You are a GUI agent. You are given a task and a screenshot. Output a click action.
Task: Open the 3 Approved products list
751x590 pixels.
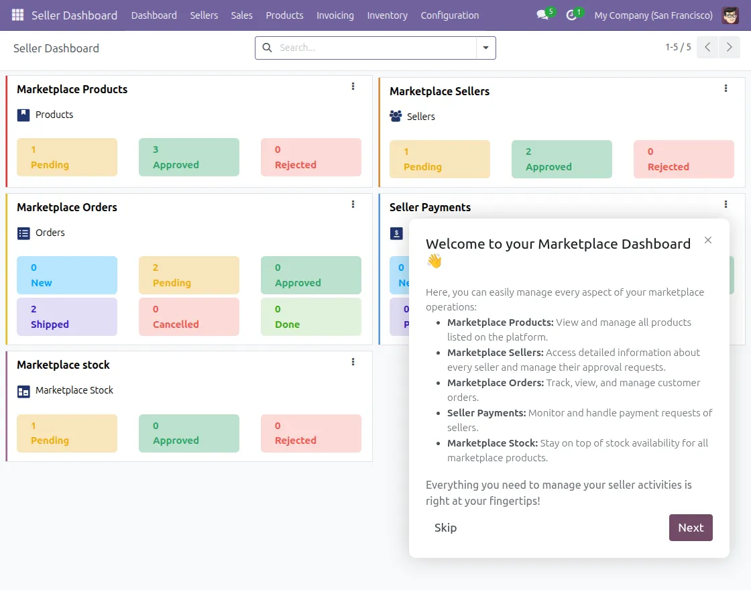(189, 157)
